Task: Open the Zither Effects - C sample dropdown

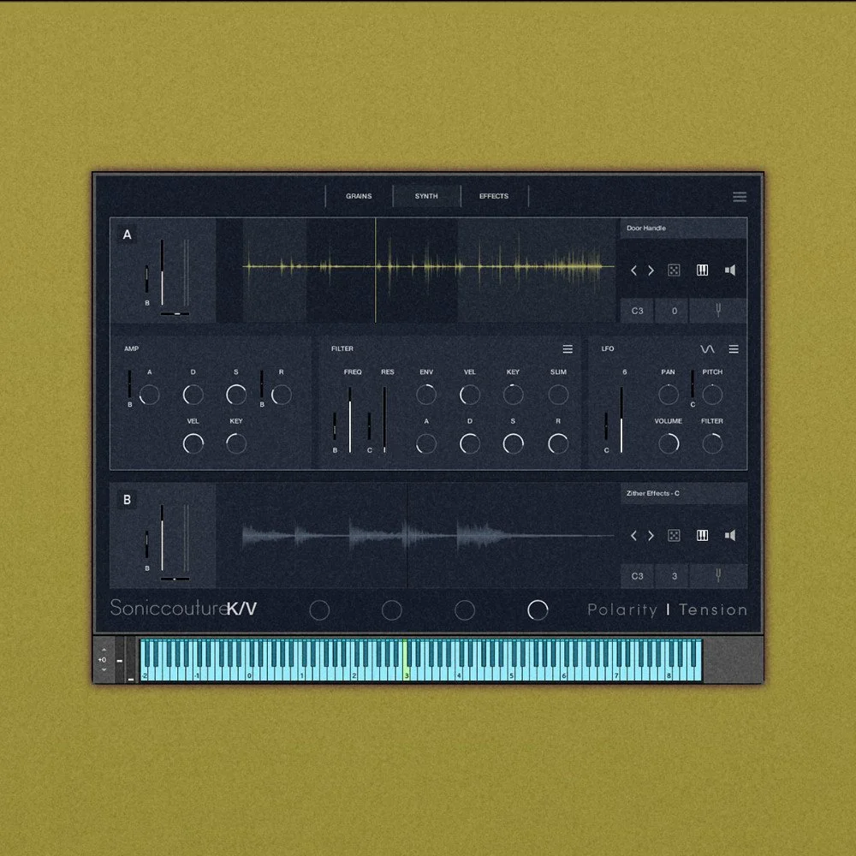Action: [x=683, y=494]
